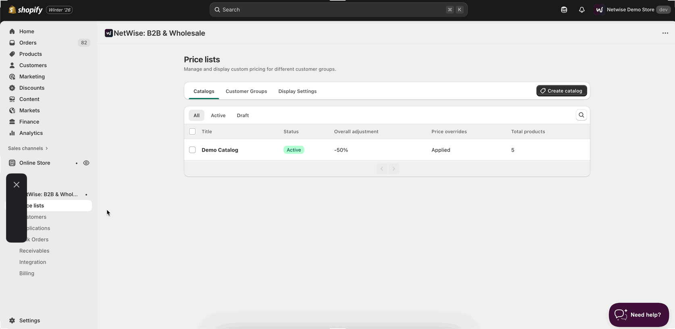Click the Netwise store avatar icon
The width and height of the screenshot is (675, 329).
599,10
